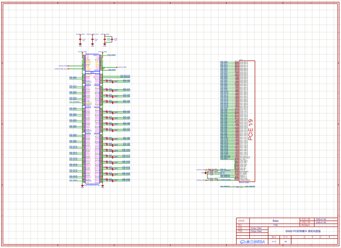Click the PCIE schematic page name cell

tap(275, 225)
